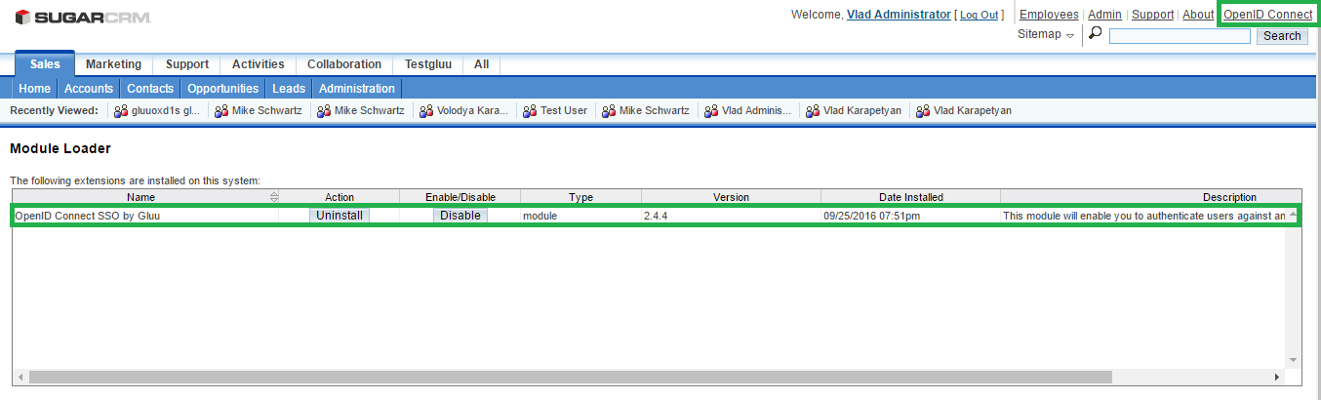Open Opportunities in the submenu

tap(223, 89)
